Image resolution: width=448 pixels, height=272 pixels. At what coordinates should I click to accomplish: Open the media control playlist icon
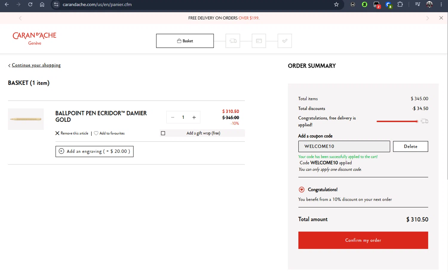click(418, 4)
